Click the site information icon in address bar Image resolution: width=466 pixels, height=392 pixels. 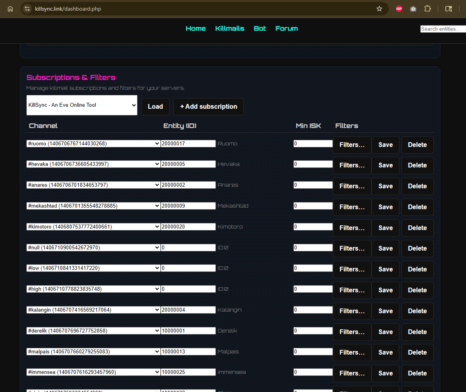click(27, 9)
